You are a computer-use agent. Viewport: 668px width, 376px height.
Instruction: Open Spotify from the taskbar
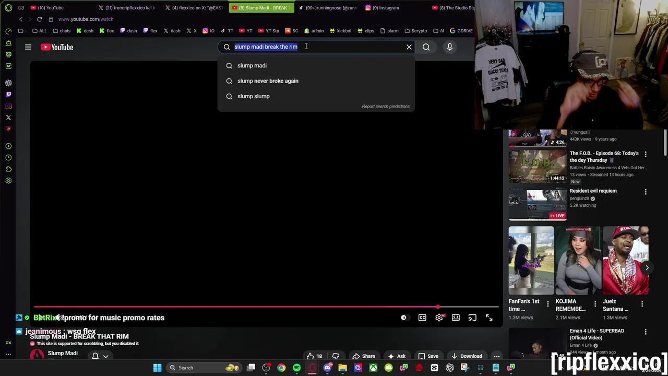click(x=296, y=368)
